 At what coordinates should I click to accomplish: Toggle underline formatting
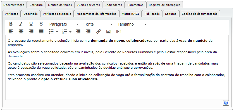(31, 24)
